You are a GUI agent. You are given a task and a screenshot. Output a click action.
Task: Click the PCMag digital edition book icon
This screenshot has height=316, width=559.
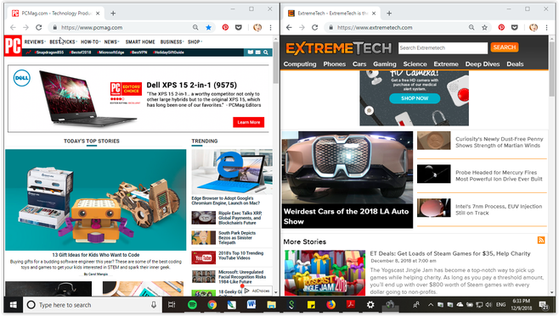[251, 53]
